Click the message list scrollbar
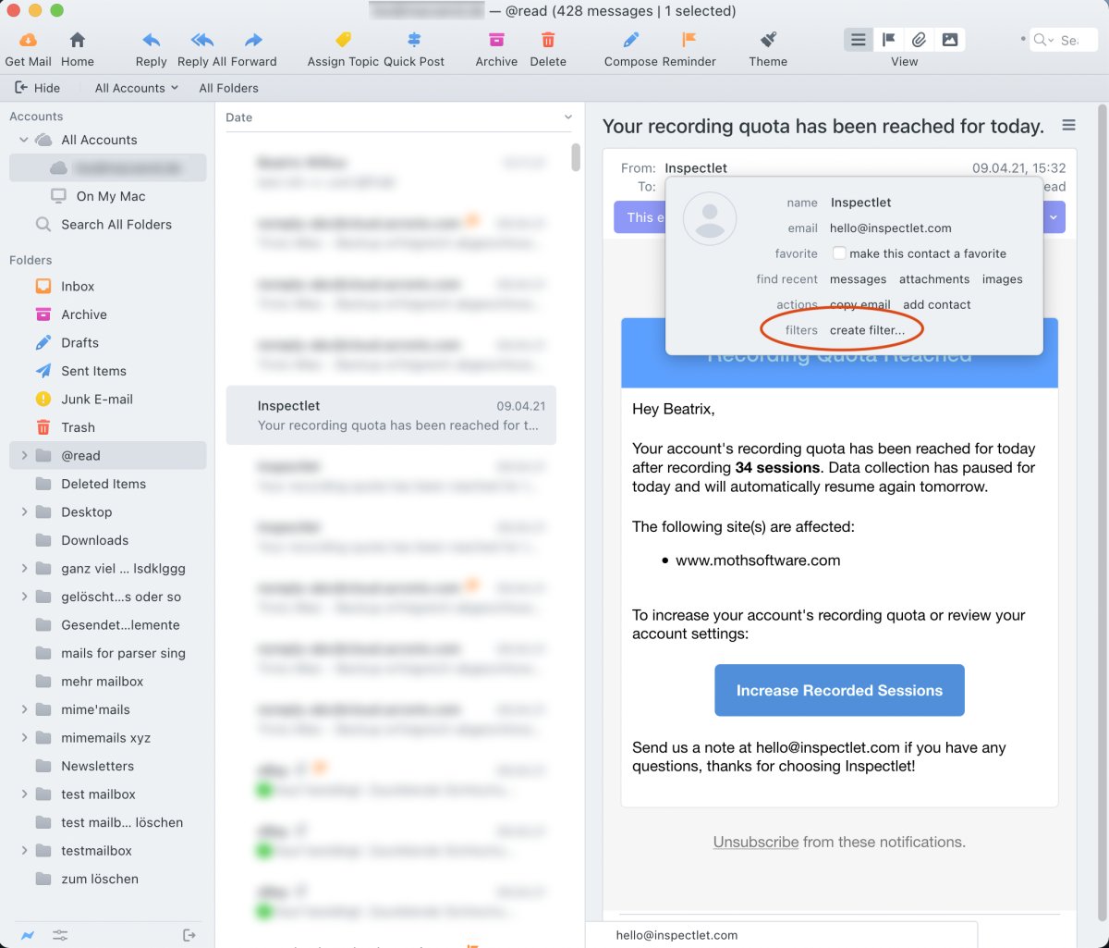The height and width of the screenshot is (948, 1109). point(576,157)
